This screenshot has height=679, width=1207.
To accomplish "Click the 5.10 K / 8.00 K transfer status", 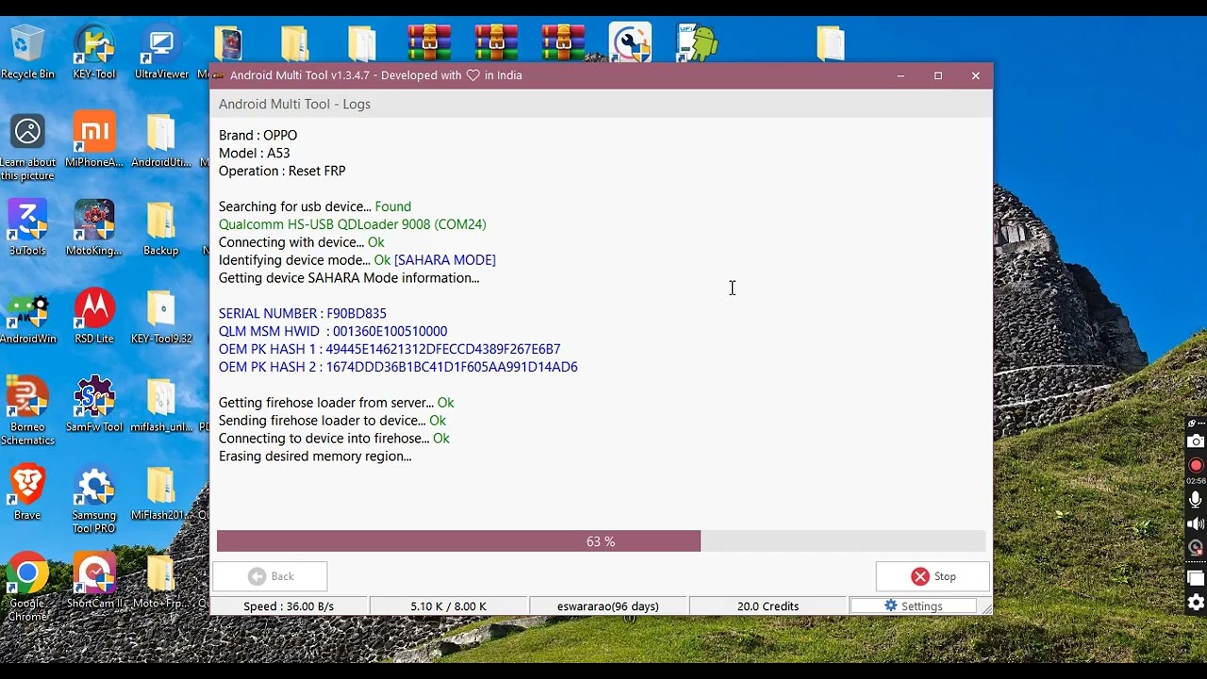I will pyautogui.click(x=449, y=606).
